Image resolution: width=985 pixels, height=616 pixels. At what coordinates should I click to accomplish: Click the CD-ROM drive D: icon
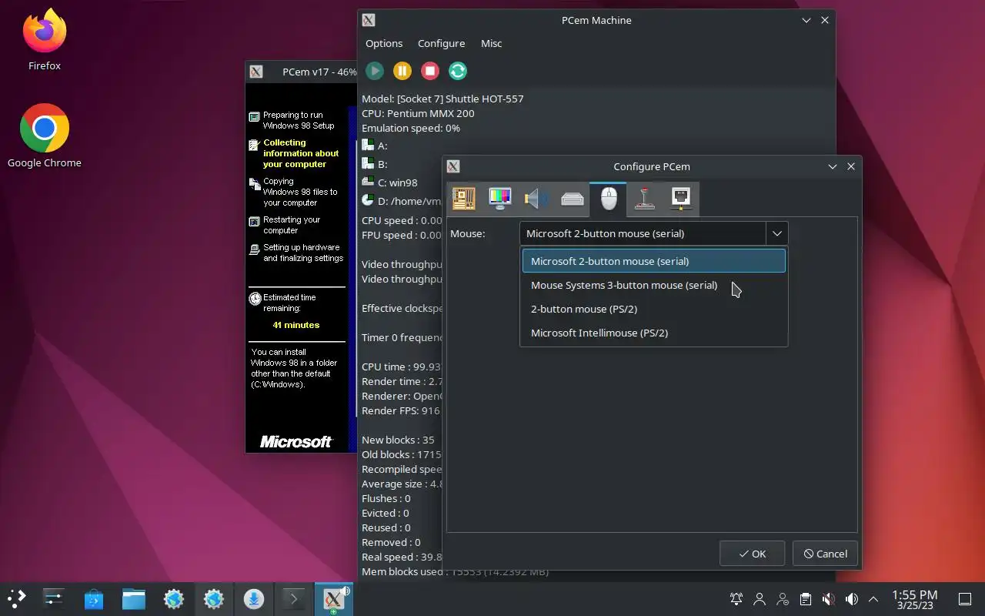368,200
